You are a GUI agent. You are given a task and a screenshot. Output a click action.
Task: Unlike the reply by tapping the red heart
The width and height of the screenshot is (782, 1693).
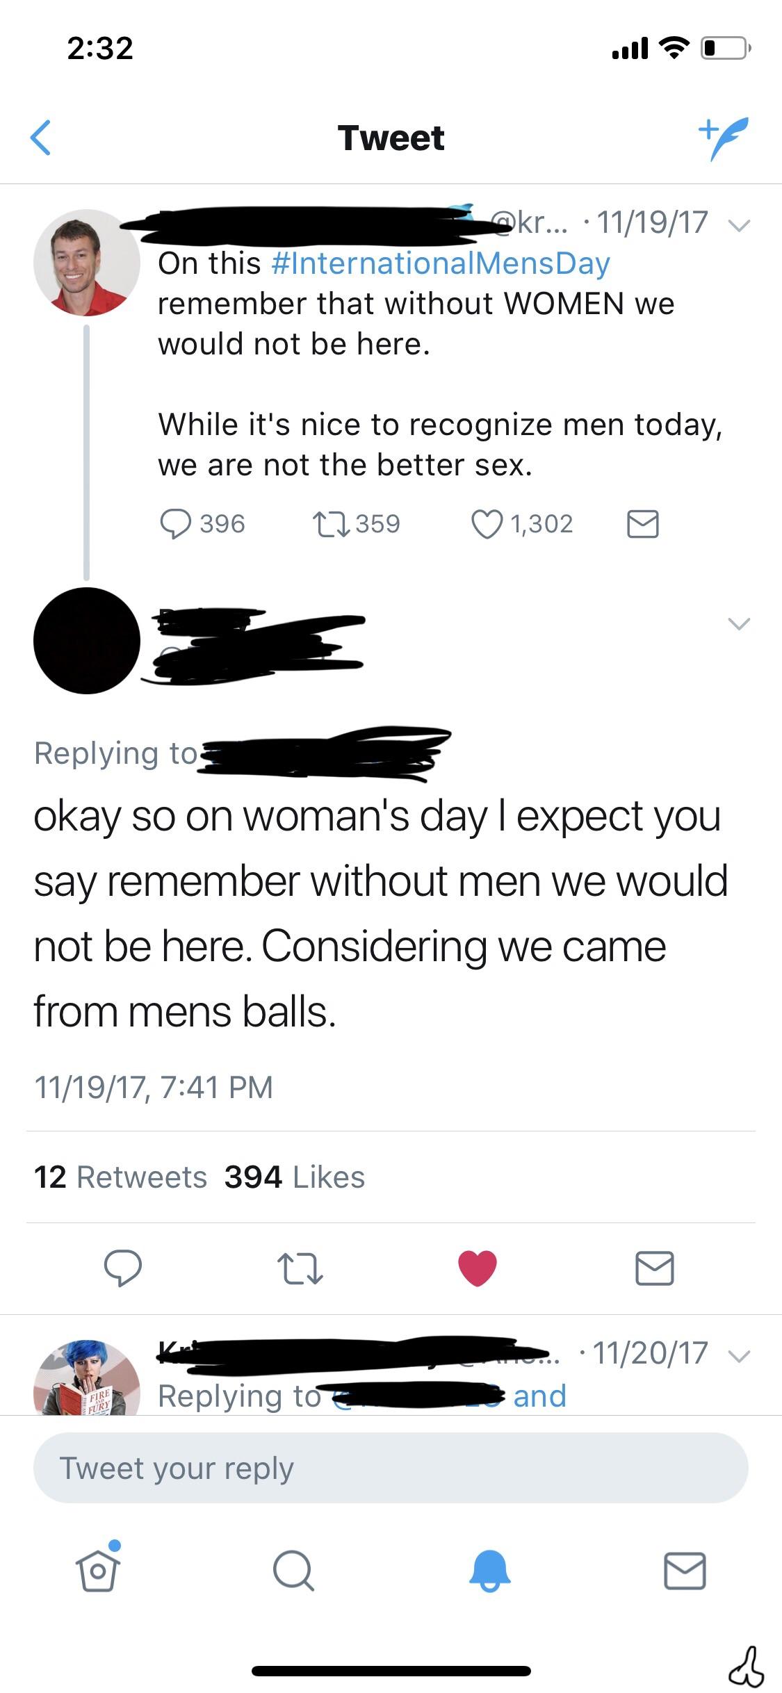tap(477, 1270)
